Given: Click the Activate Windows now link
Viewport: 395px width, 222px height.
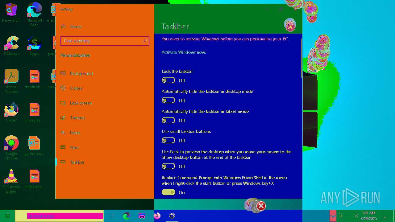Looking at the screenshot, I should 184,52.
